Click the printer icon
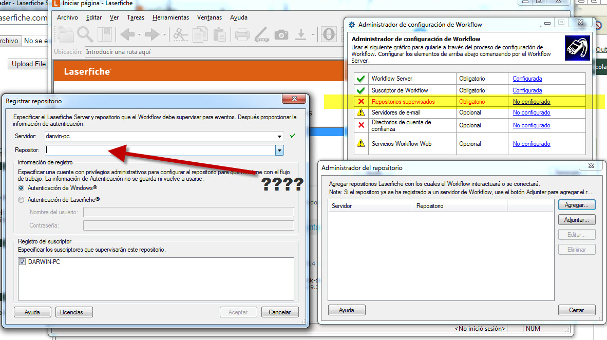Screen dimensions: 607x340 tap(242, 35)
